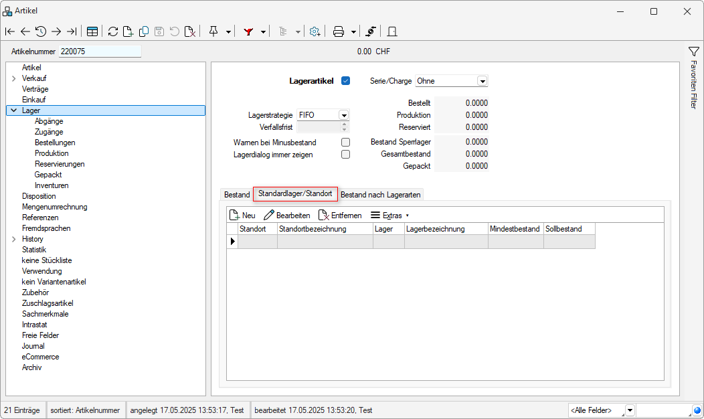The height and width of the screenshot is (419, 704).
Task: Open the Lagerstrategie FIFO dropdown
Action: pyautogui.click(x=343, y=115)
